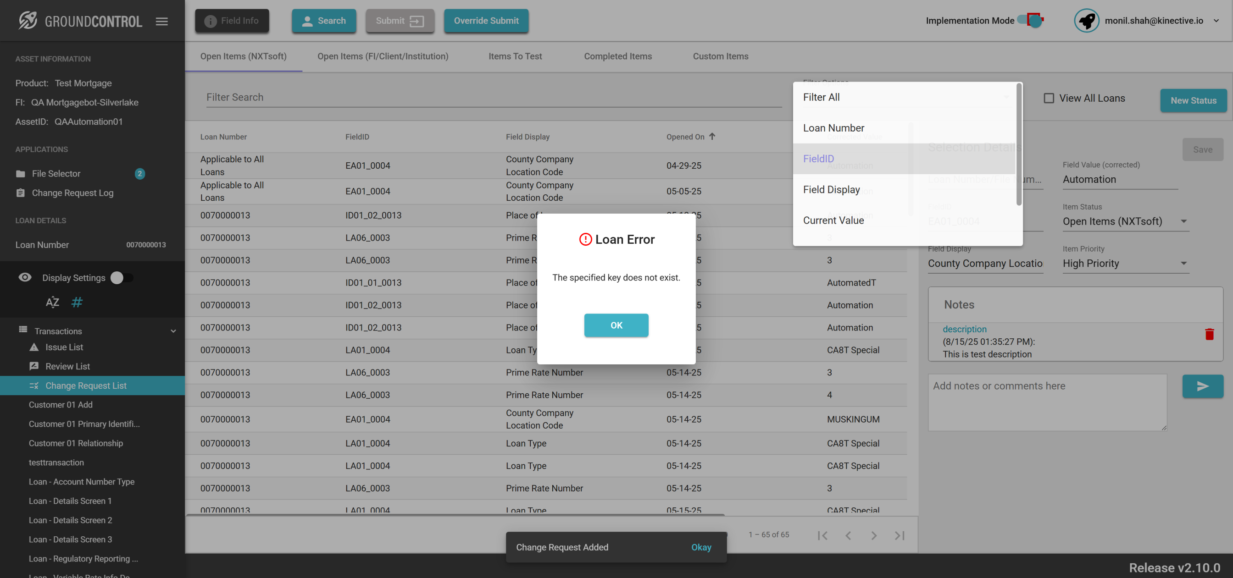1233x578 pixels.
Task: Toggle the Display Settings switch
Action: click(121, 278)
